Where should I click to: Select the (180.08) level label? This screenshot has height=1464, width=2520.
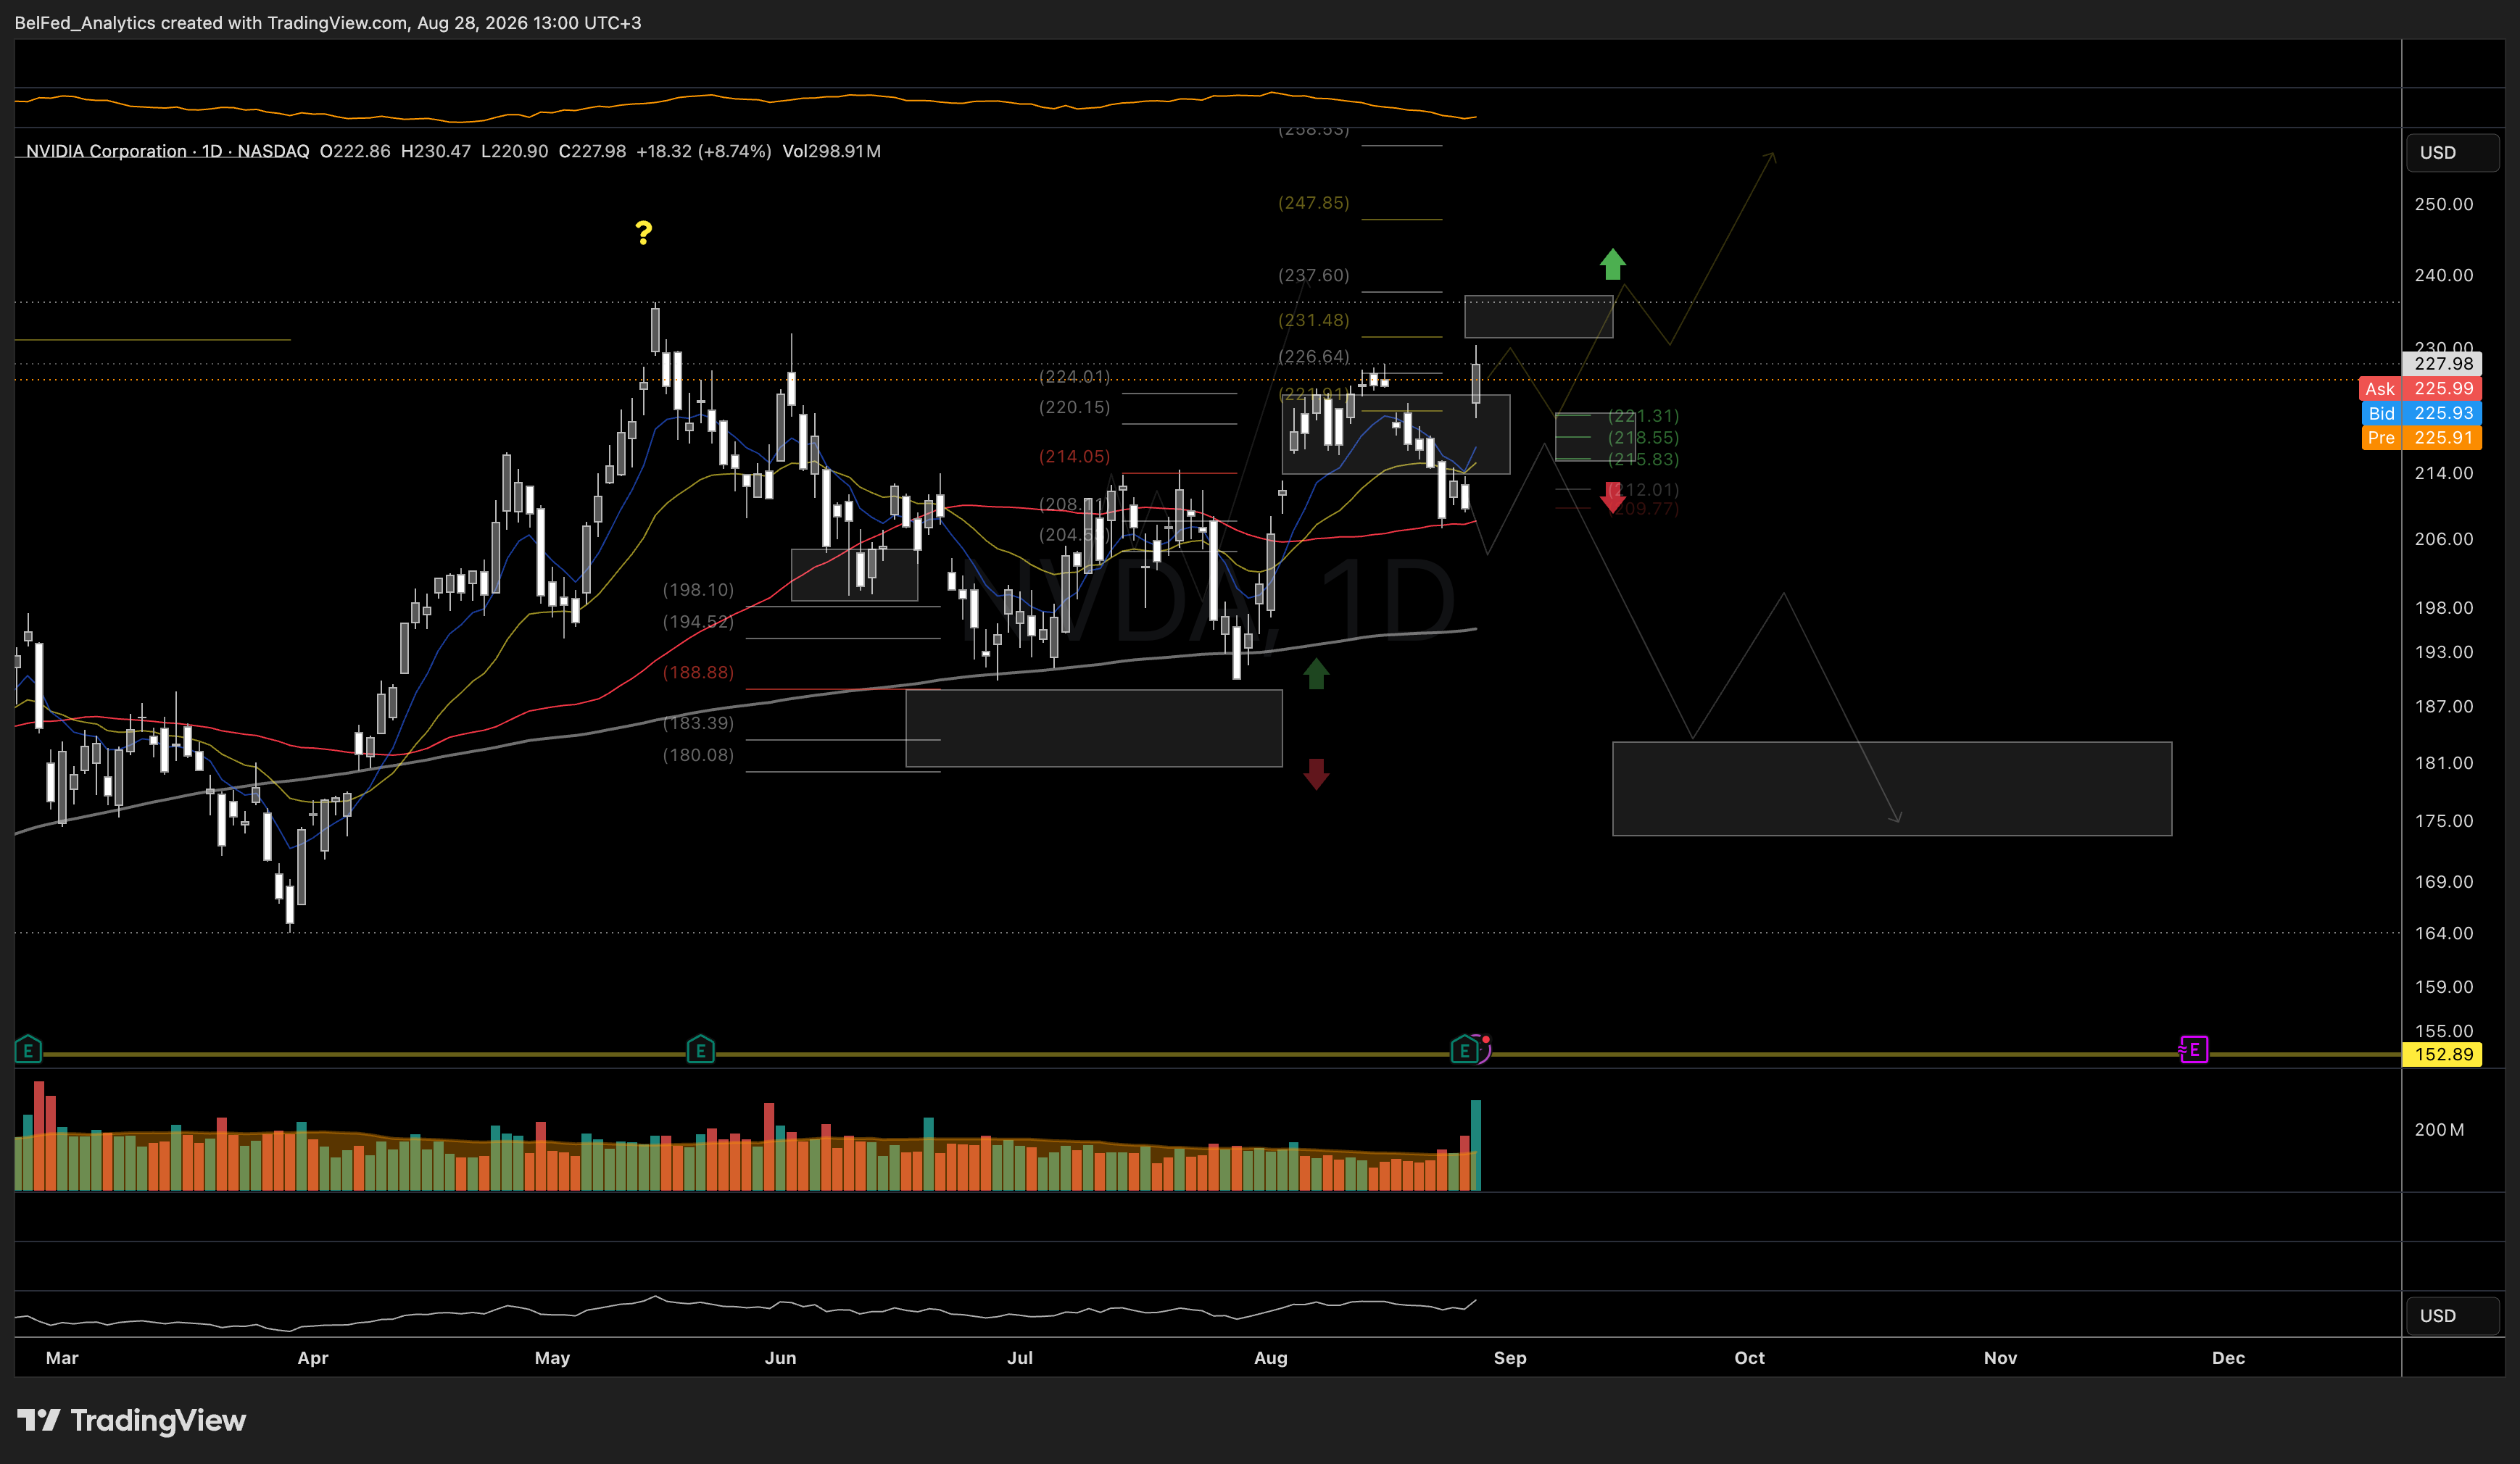[698, 755]
